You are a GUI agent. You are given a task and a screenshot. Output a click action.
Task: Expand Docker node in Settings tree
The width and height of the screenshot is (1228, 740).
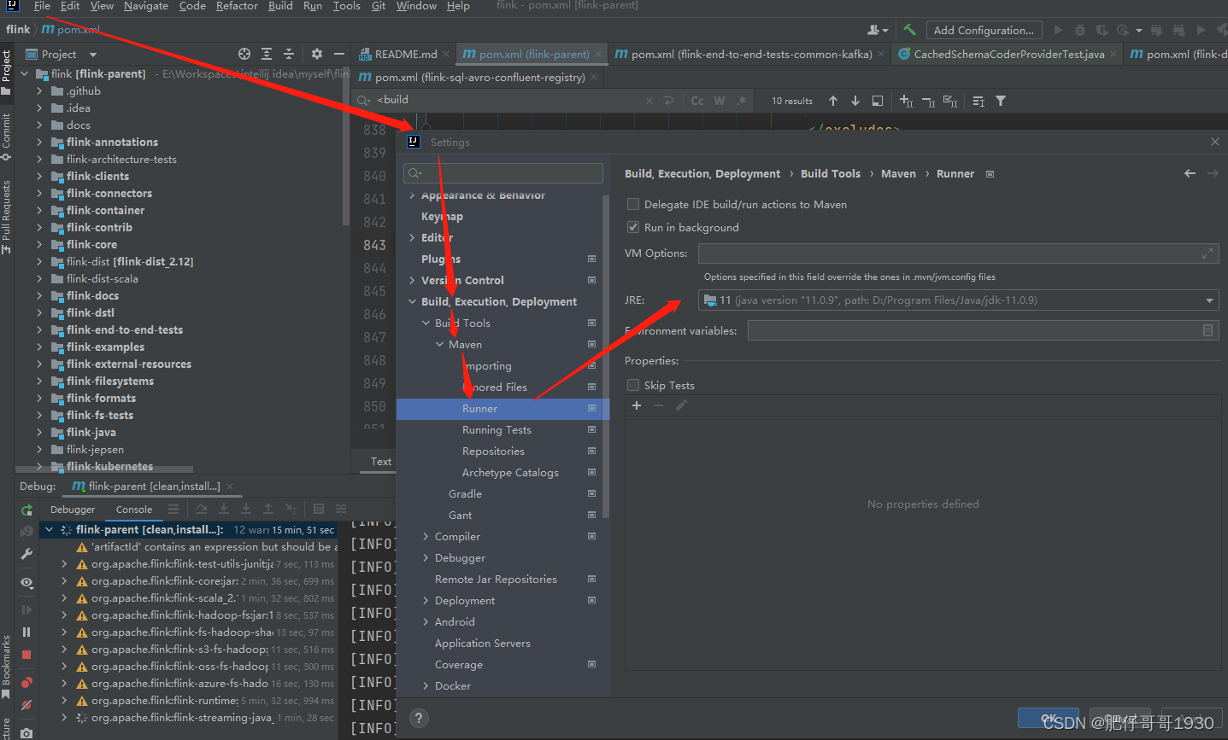(x=426, y=686)
